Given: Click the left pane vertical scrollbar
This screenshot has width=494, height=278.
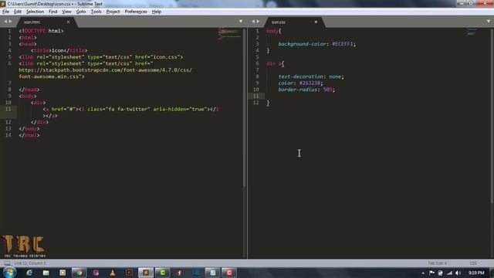Looking at the screenshot, I should coord(244,107).
